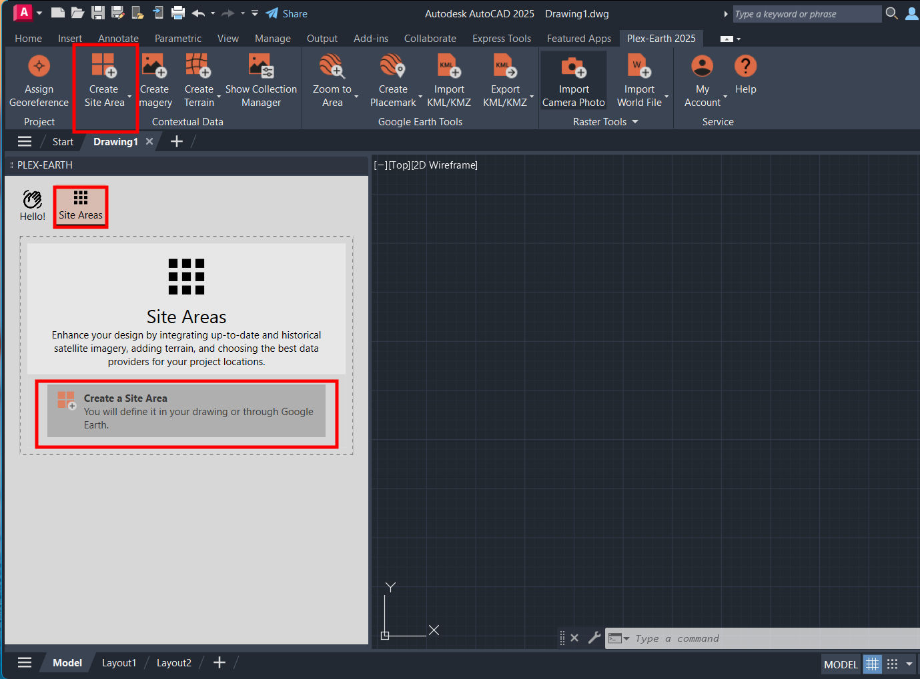Select the Add-ins ribbon tab
Viewport: 920px width, 679px height.
[x=371, y=39]
